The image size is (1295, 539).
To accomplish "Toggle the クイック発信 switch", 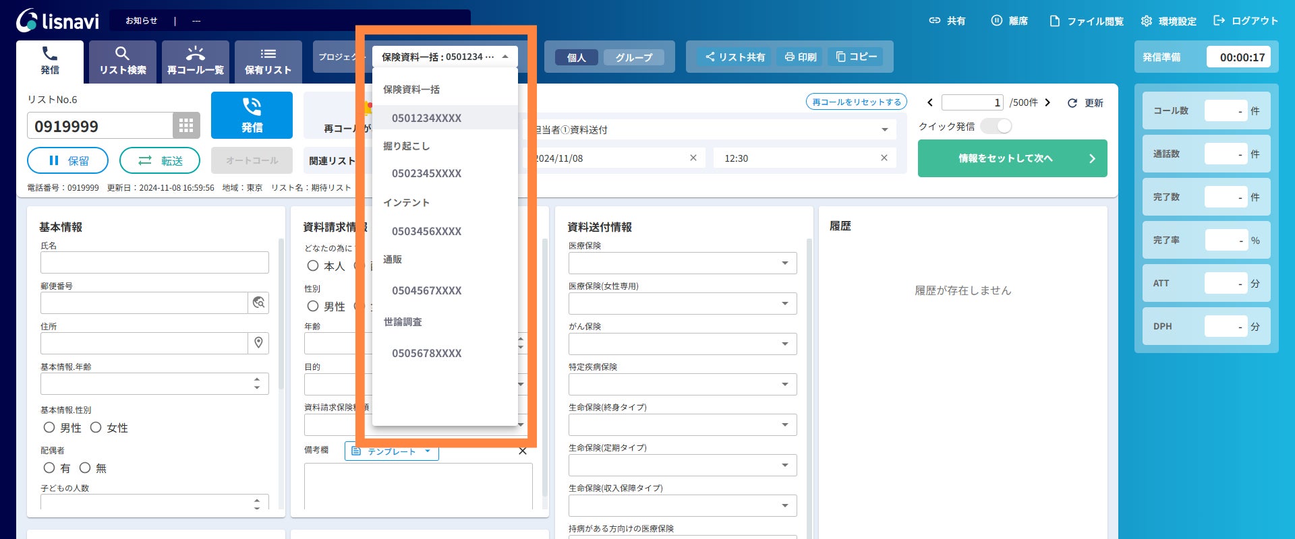I will point(996,126).
